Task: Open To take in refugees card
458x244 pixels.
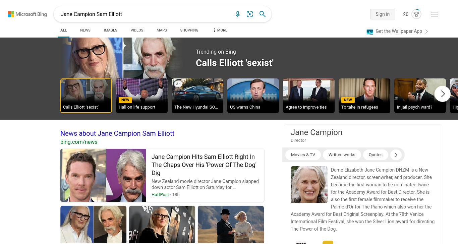Action: (364, 96)
